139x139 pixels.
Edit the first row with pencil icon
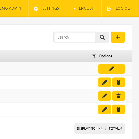click(112, 69)
